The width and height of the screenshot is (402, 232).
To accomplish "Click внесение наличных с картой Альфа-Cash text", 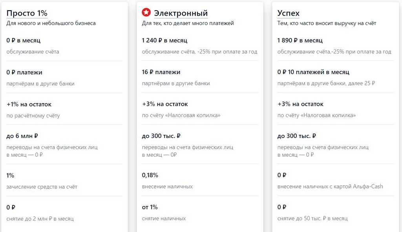I will pyautogui.click(x=330, y=187).
